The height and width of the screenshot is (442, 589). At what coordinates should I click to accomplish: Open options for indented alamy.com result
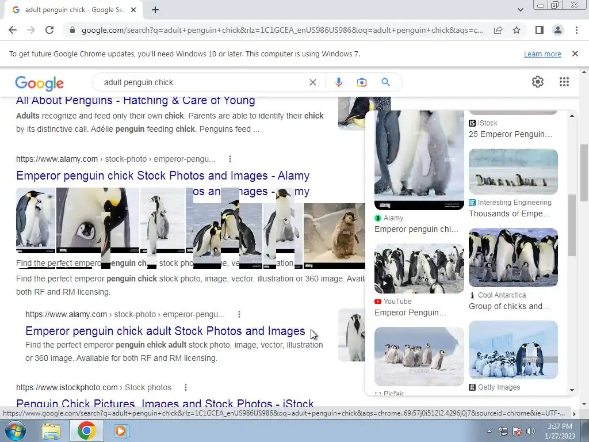pos(239,314)
